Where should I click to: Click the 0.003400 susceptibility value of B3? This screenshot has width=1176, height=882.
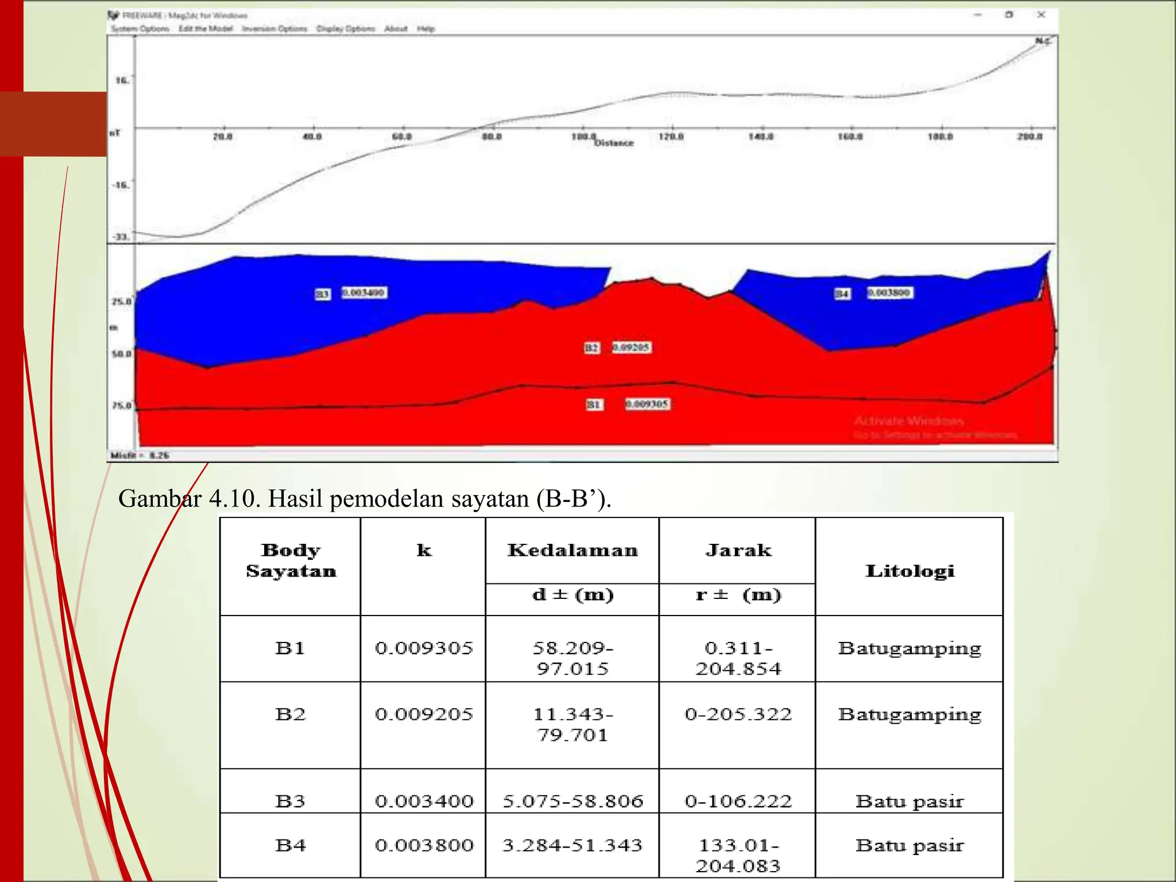[x=364, y=293]
